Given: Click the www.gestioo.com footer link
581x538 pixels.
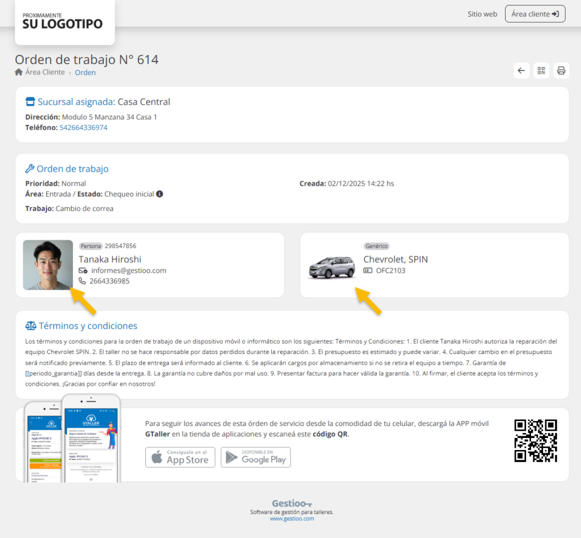Looking at the screenshot, I should point(292,519).
